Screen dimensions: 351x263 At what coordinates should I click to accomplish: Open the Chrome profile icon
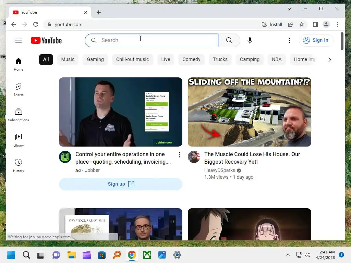[x=326, y=24]
